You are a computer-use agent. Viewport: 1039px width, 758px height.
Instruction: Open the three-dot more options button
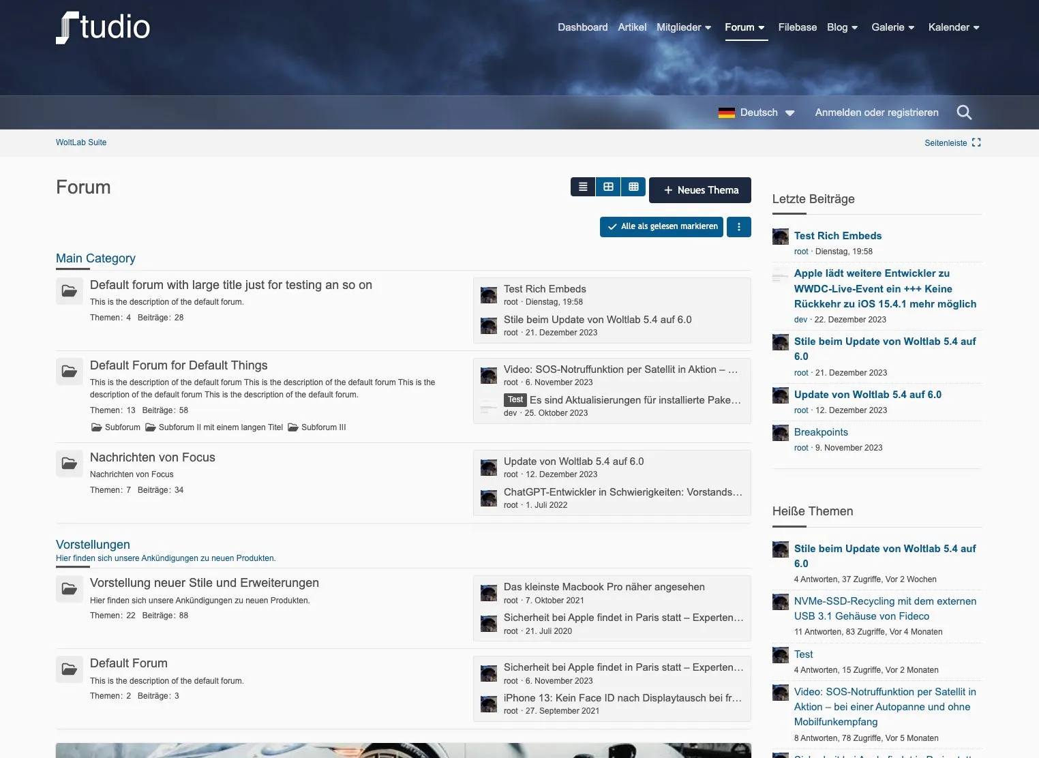tap(738, 227)
